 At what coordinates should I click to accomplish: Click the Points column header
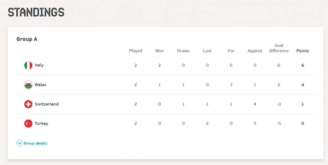click(x=303, y=51)
